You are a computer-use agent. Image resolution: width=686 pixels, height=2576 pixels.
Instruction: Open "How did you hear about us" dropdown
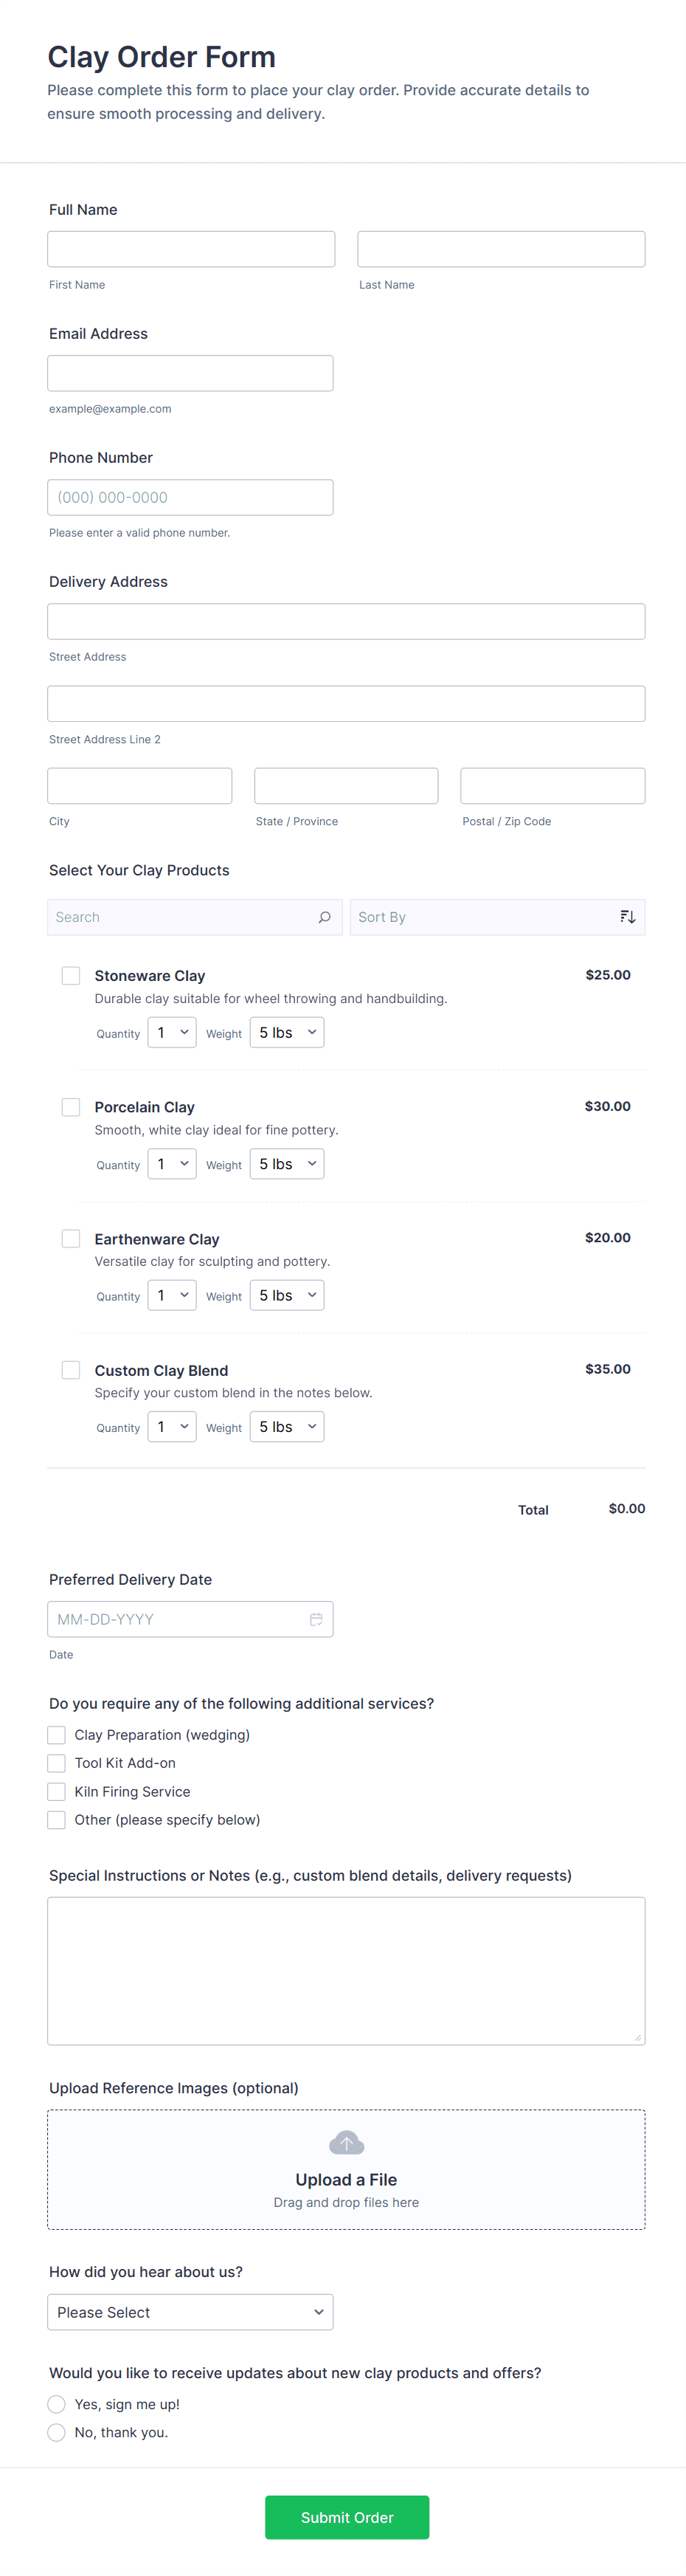[190, 2312]
